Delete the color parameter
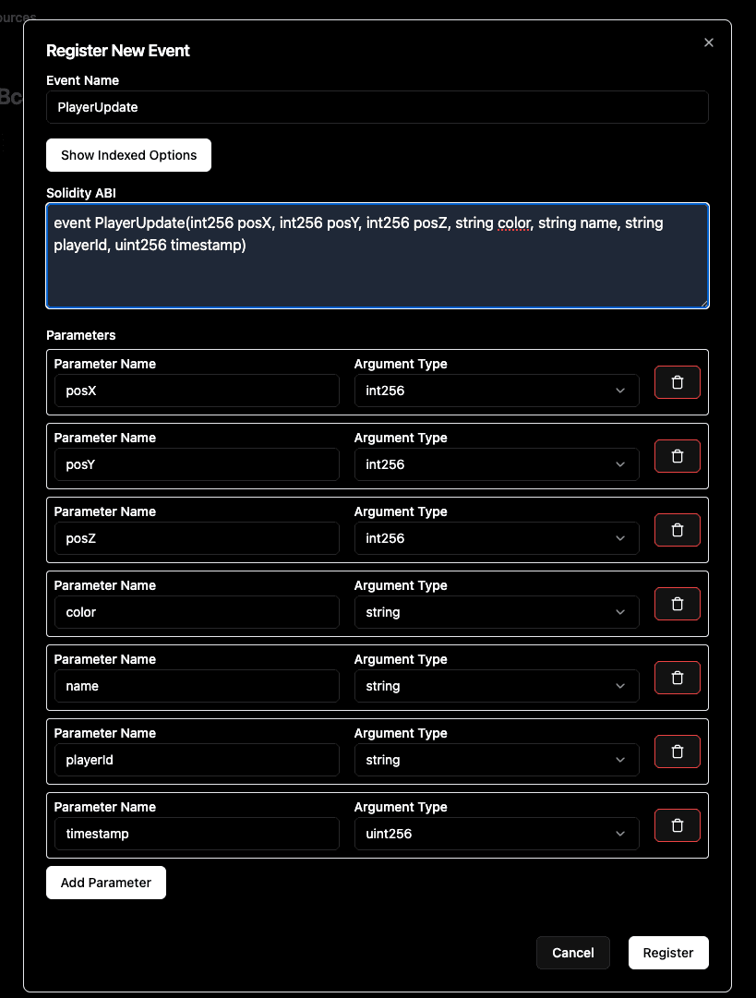 677,604
